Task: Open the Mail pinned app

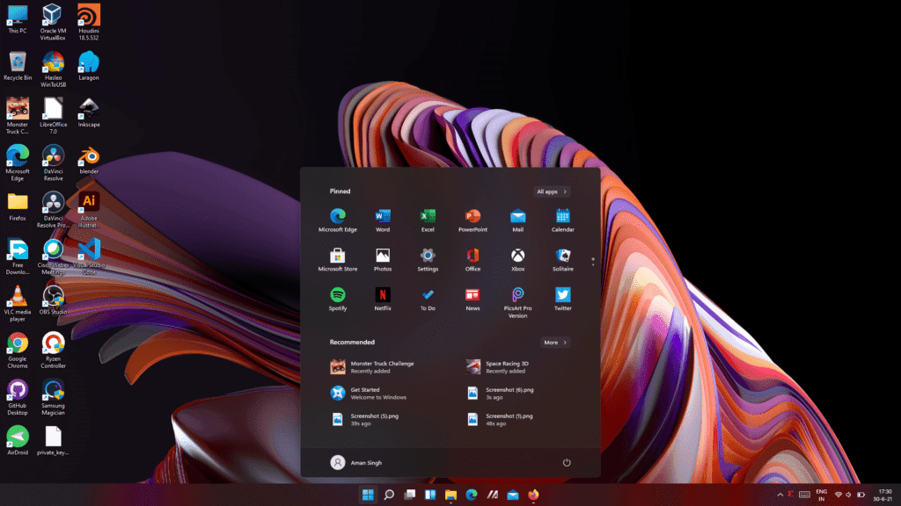Action: coord(517,220)
